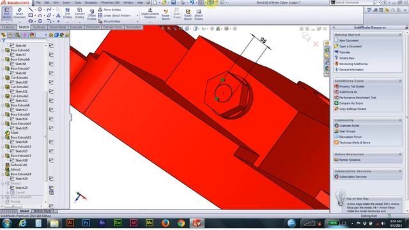Viewport: 409px width, 230px height.
Task: Click Linear Sketch Pattern
Action: coord(114,15)
